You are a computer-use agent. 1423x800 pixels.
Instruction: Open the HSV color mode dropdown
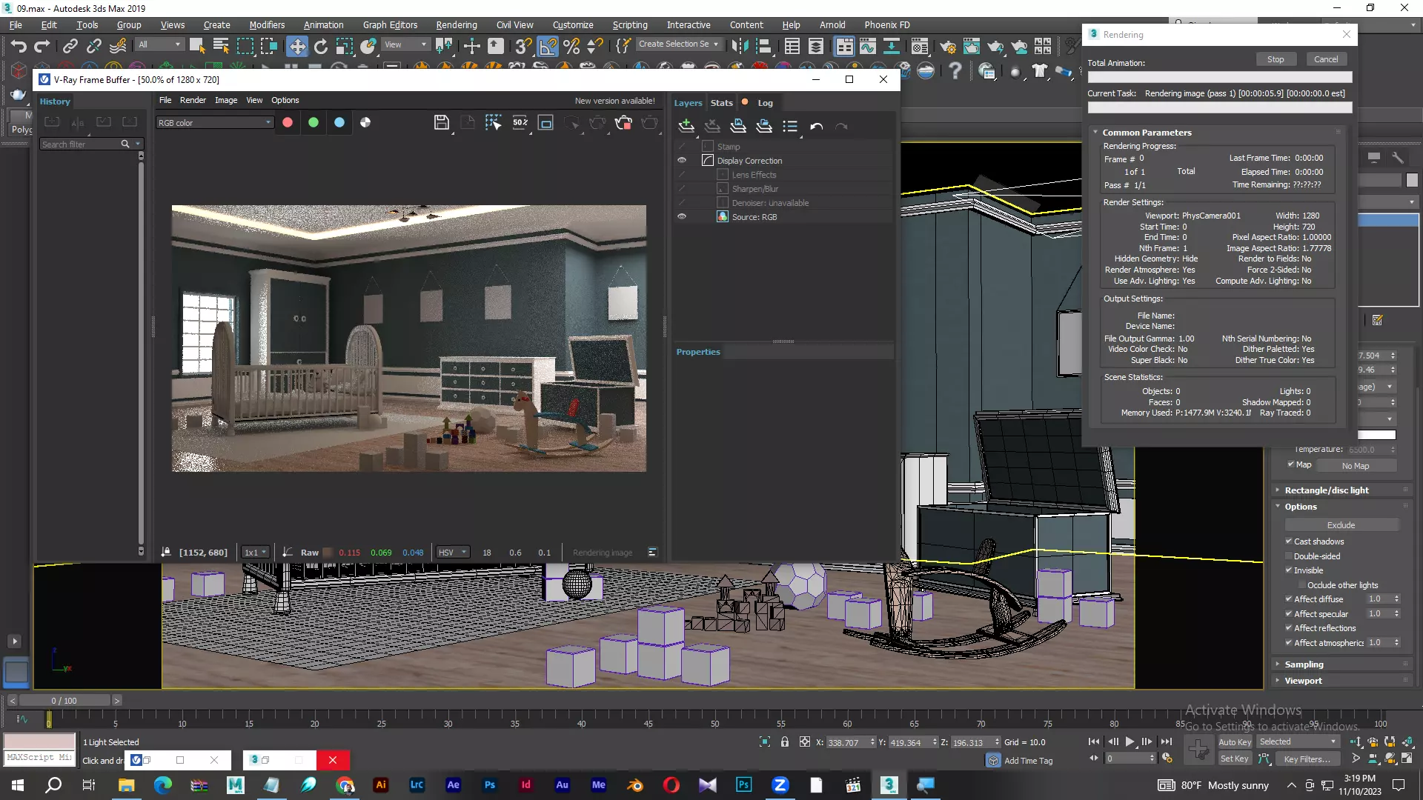pos(453,553)
